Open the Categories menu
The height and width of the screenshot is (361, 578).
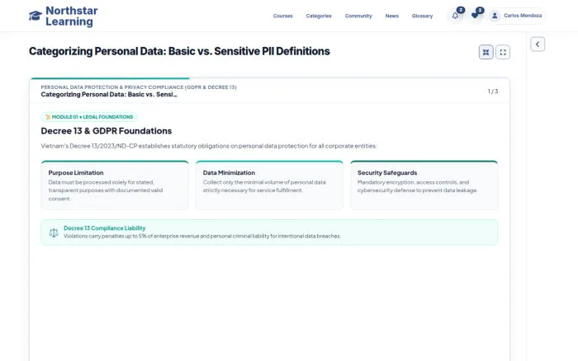319,16
